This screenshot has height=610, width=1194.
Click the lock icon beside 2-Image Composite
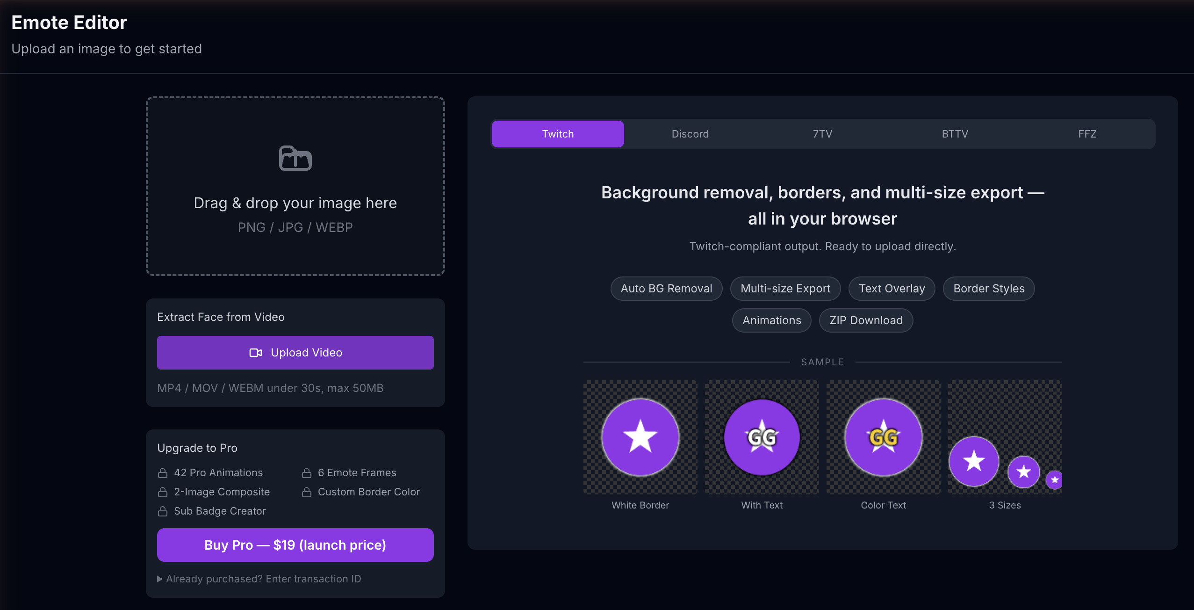[163, 492]
